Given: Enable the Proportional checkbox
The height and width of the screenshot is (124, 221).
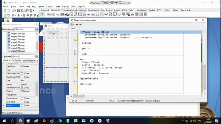Looking at the screenshot, I should 22,98.
